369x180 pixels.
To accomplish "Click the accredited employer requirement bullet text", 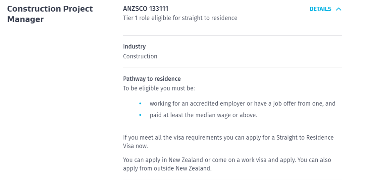I will click(242, 103).
